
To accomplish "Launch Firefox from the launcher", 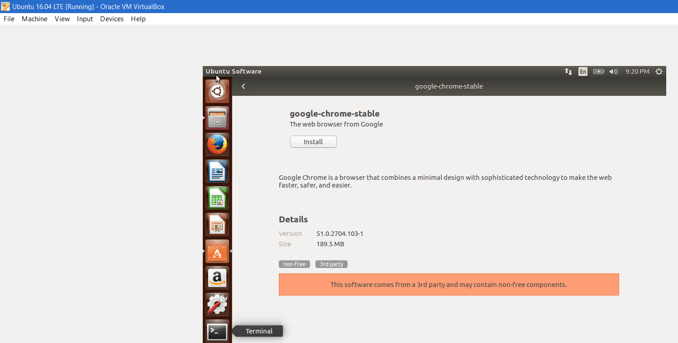I will [x=217, y=145].
